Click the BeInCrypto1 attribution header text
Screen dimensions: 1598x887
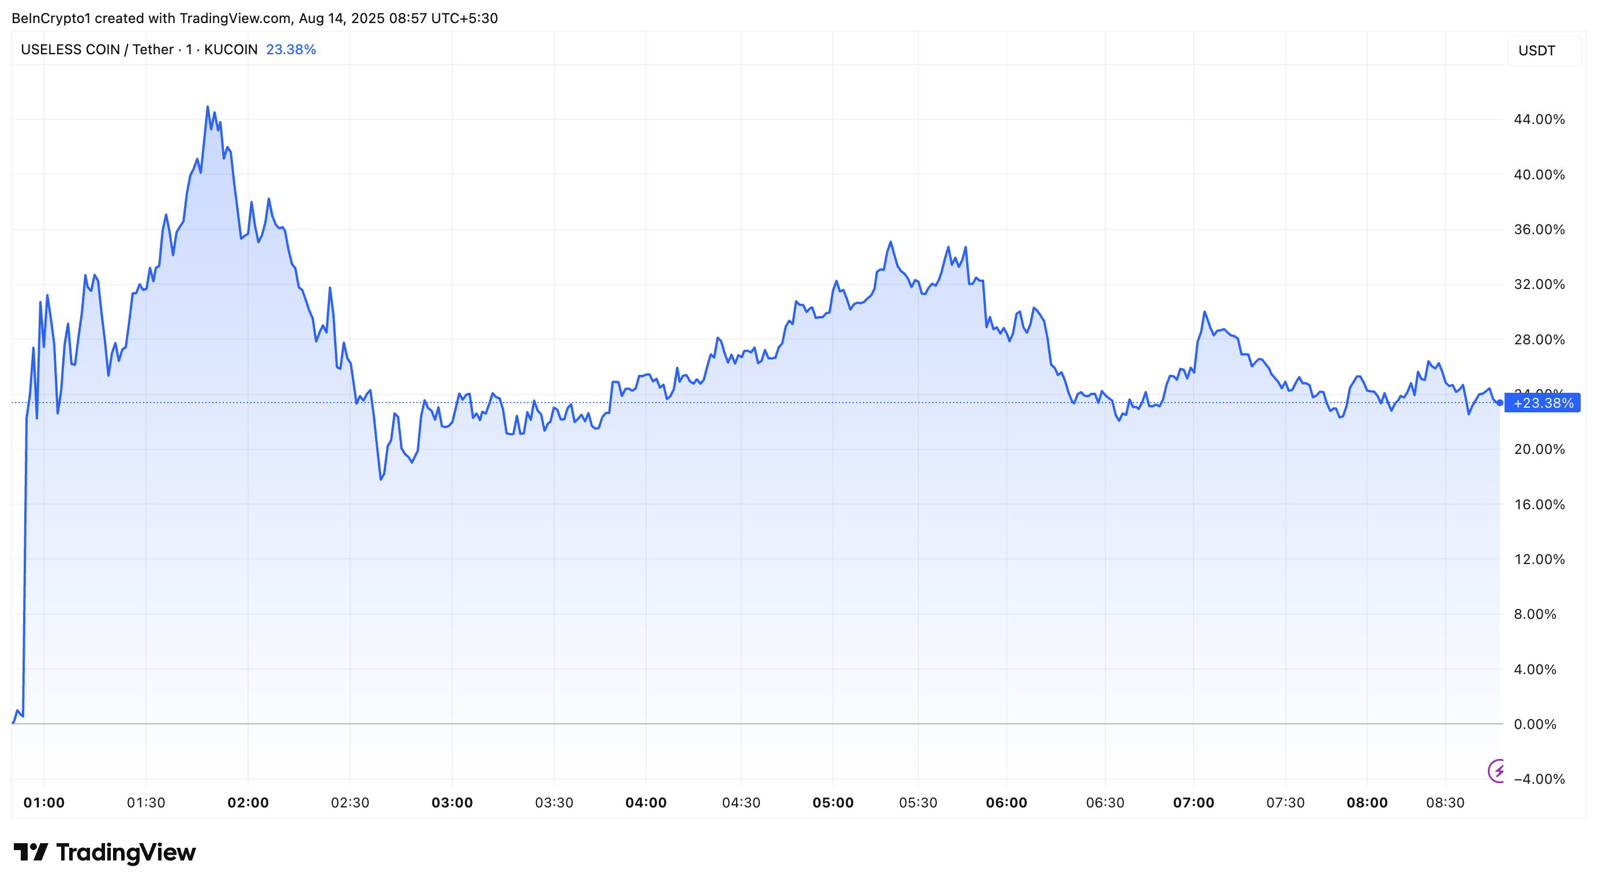pos(254,18)
